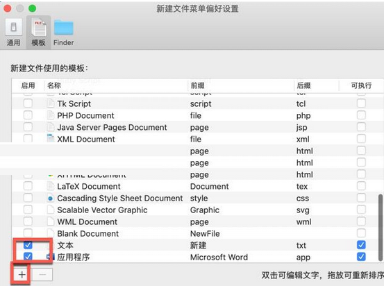Select the 应用程序 template name
The height and width of the screenshot is (286, 384).
(74, 257)
